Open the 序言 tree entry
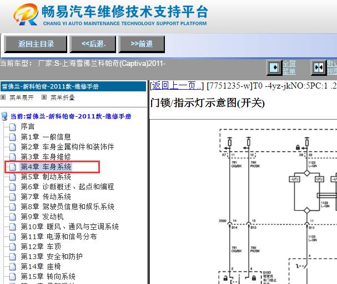 click(x=28, y=126)
